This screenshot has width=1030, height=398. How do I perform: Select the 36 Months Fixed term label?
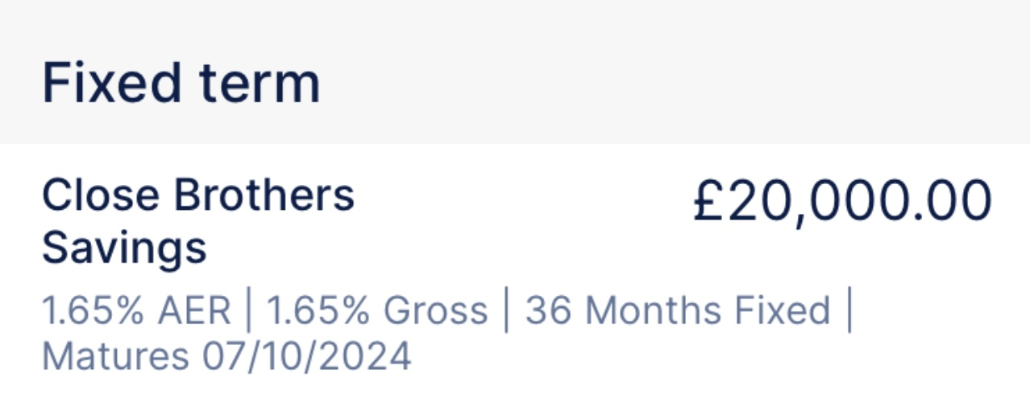click(x=678, y=311)
